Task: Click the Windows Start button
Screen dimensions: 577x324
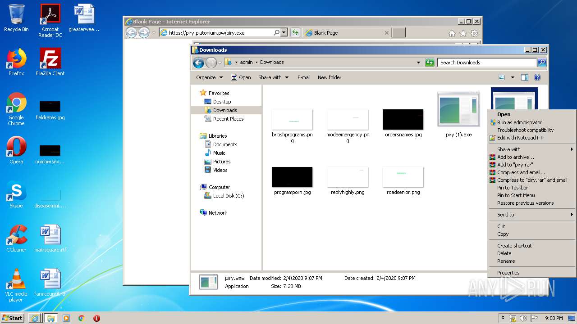Action: pos(13,318)
